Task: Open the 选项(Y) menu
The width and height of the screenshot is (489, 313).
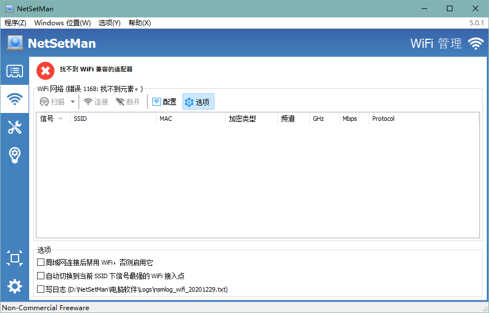Action: pyautogui.click(x=109, y=23)
